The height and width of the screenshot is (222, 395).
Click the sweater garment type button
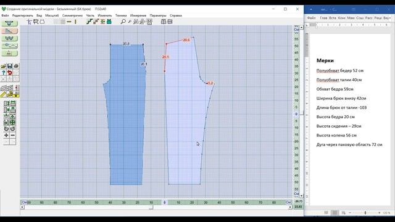[x=10, y=23]
